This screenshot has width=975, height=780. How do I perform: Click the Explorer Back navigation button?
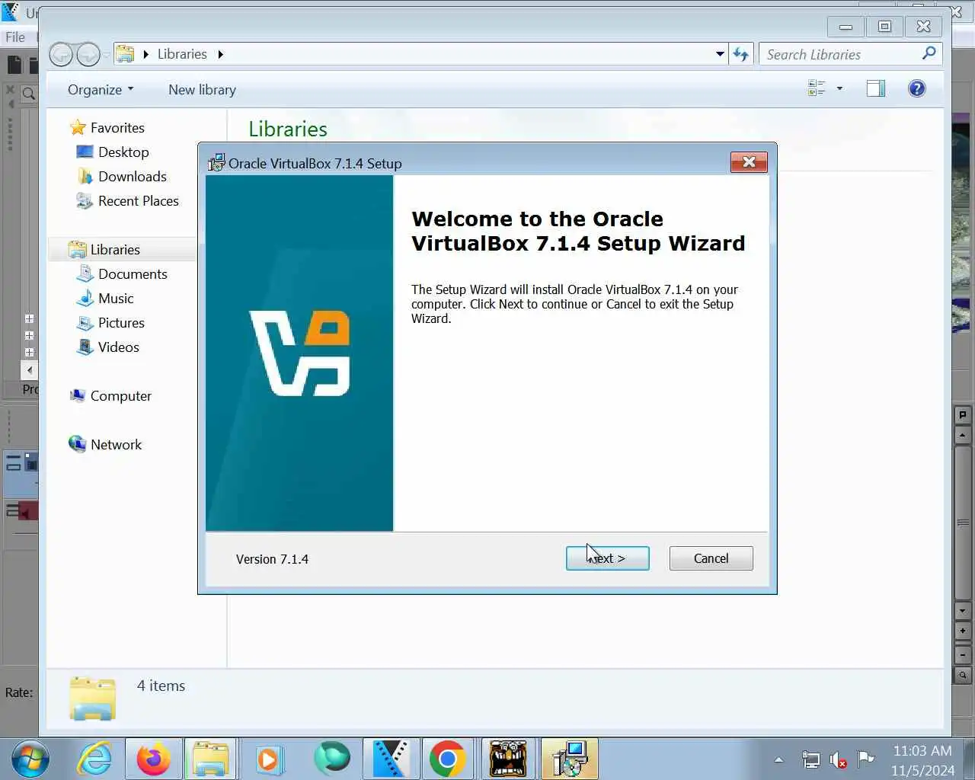61,54
